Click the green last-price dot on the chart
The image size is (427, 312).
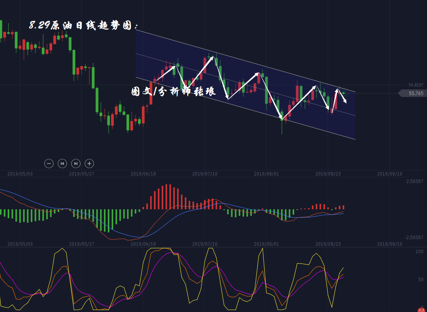click(343, 93)
